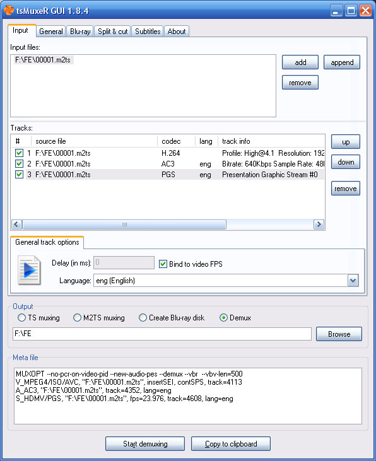The image size is (376, 461).
Task: Select input file F:\FE\00001.m2ts
Action: click(x=43, y=60)
